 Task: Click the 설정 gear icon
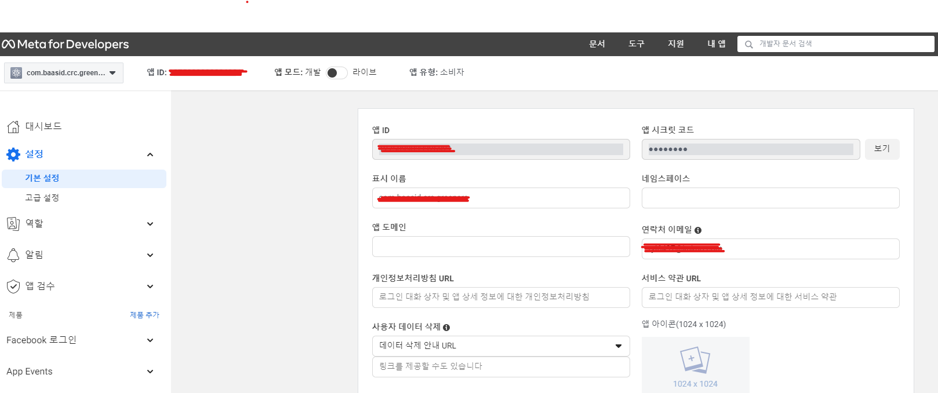pyautogui.click(x=13, y=155)
